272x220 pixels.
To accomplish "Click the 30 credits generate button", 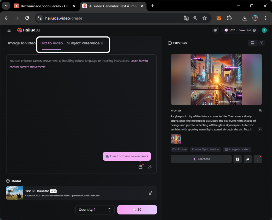I will pos(137,210).
